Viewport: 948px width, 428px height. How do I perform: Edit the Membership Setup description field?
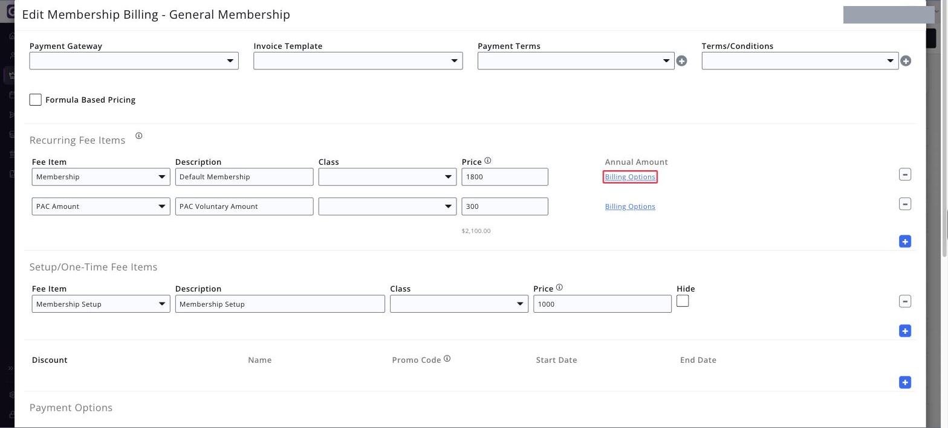point(280,304)
